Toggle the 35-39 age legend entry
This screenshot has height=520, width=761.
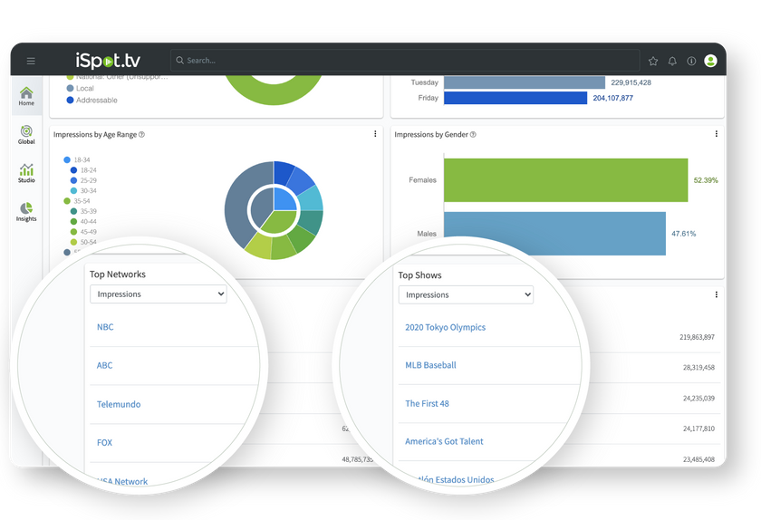click(87, 211)
